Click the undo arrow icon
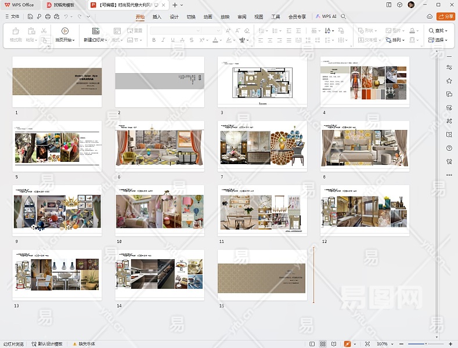 [66, 17]
